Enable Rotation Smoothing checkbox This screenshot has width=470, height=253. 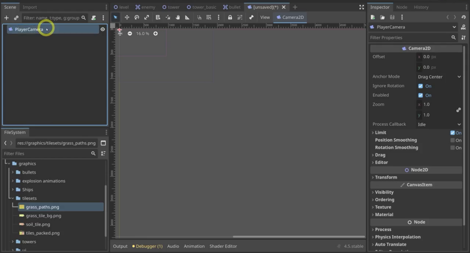click(453, 148)
